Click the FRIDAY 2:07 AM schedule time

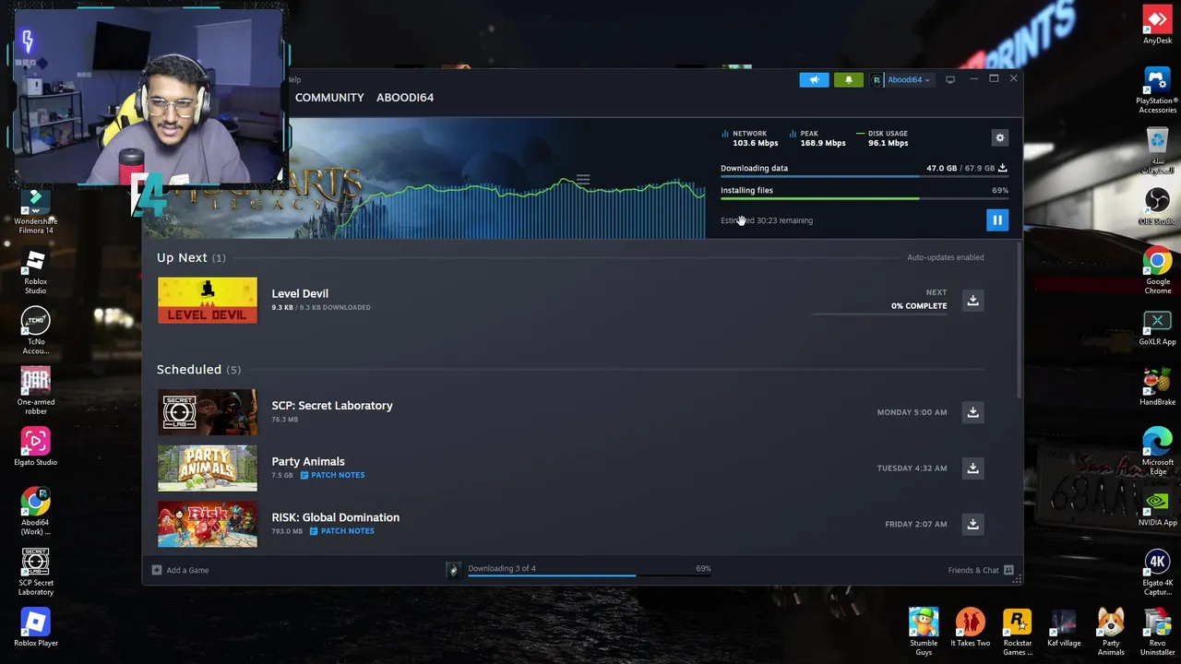coord(915,524)
